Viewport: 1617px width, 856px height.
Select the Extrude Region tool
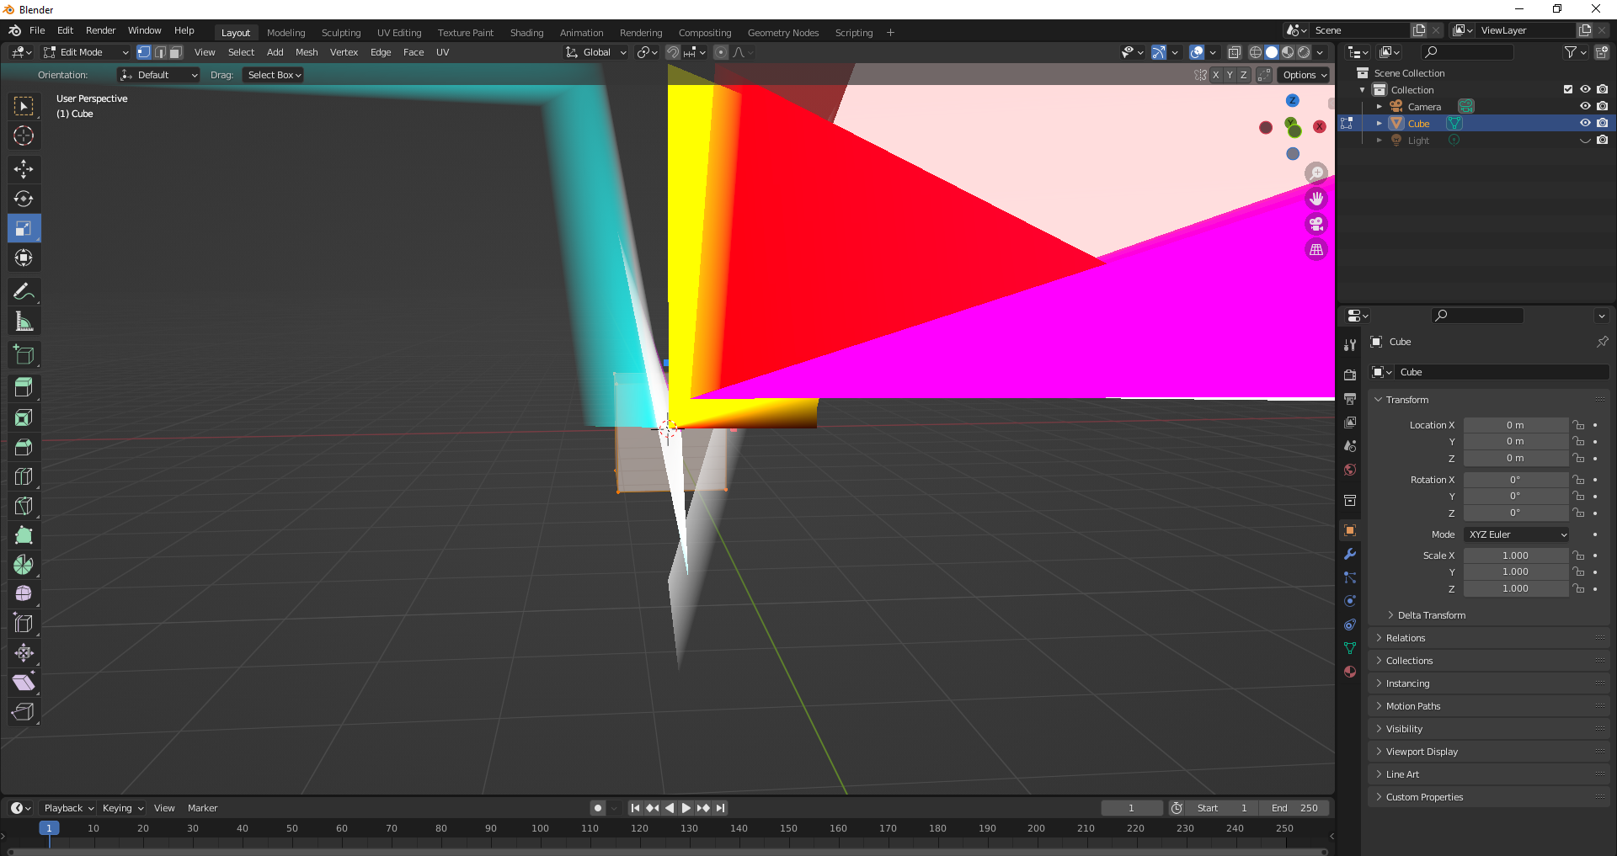pos(24,388)
